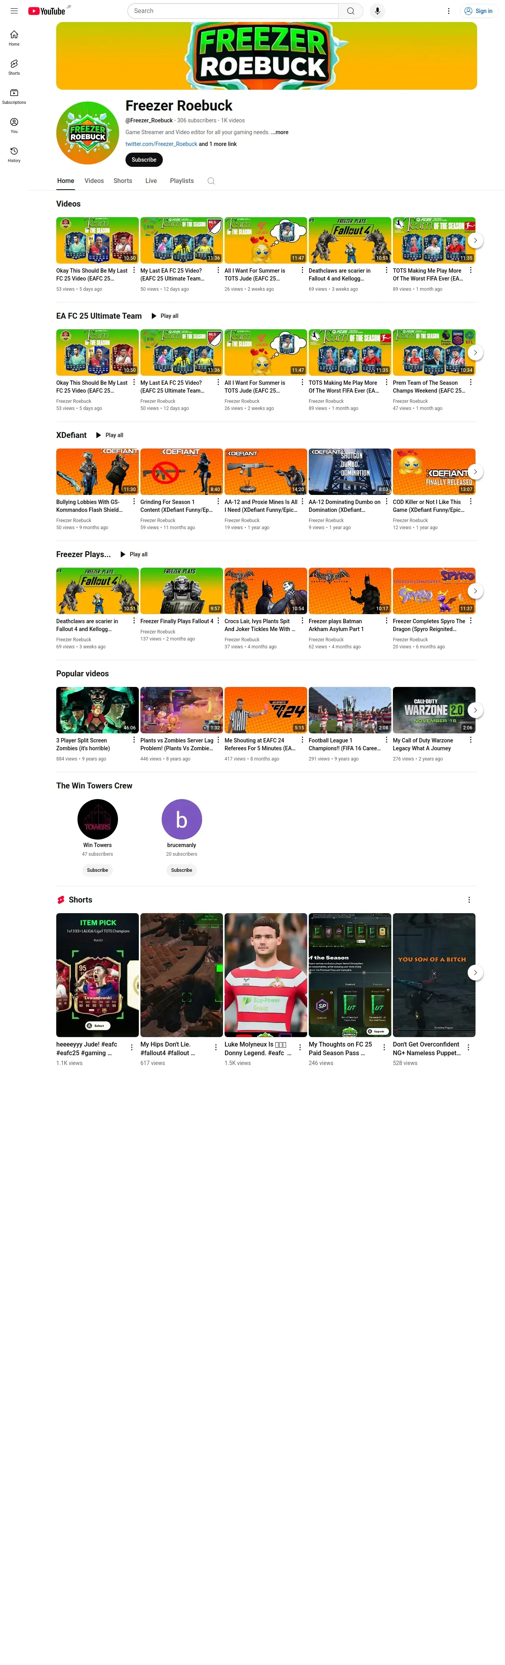Open You in the sidebar
Image resolution: width=505 pixels, height=1665 pixels.
13,126
